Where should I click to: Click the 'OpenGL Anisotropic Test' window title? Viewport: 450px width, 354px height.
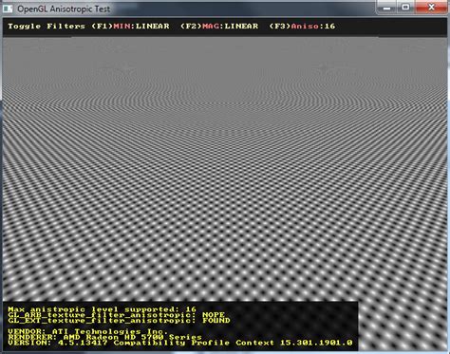click(x=64, y=9)
